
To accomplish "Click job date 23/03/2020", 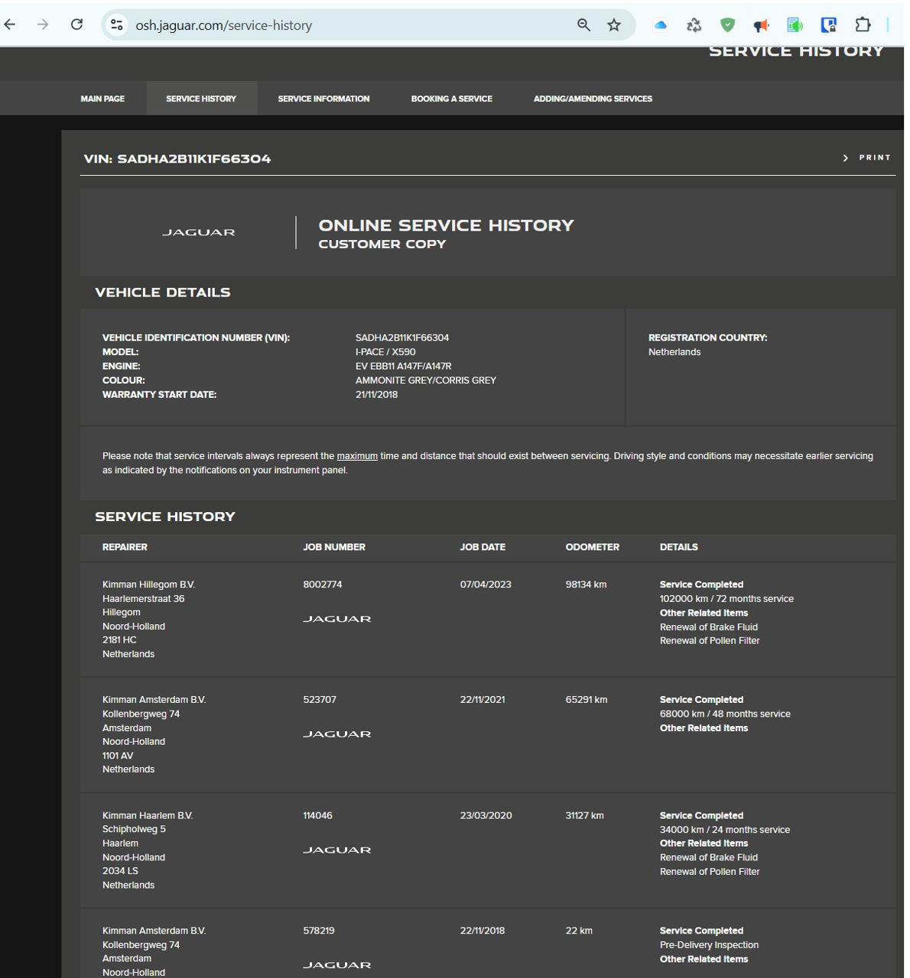I will tap(486, 816).
